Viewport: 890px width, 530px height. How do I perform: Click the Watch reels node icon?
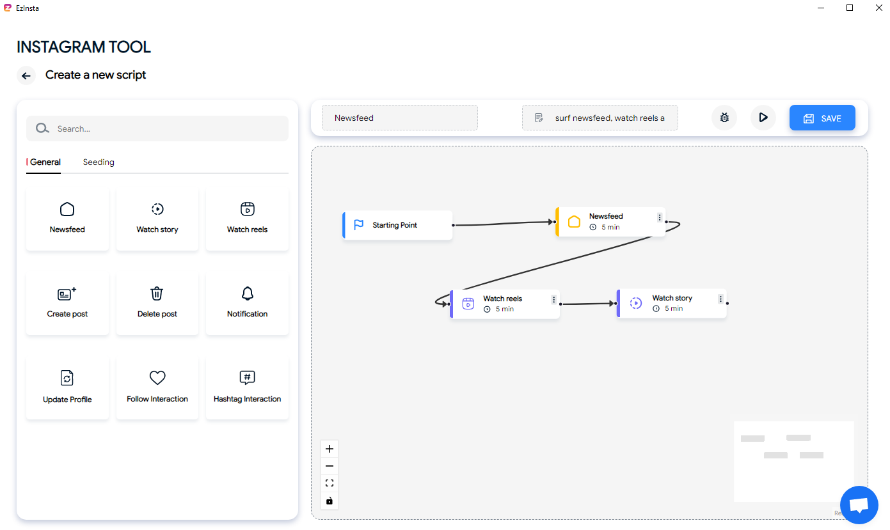tap(468, 304)
